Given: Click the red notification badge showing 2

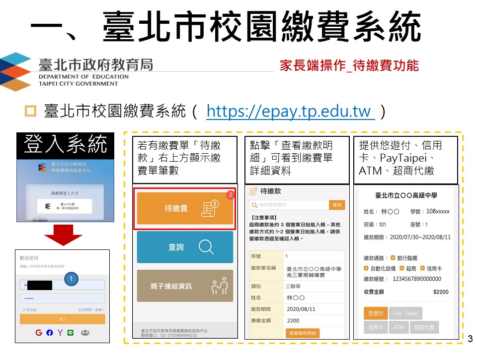Looking at the screenshot, I should (x=230, y=195).
